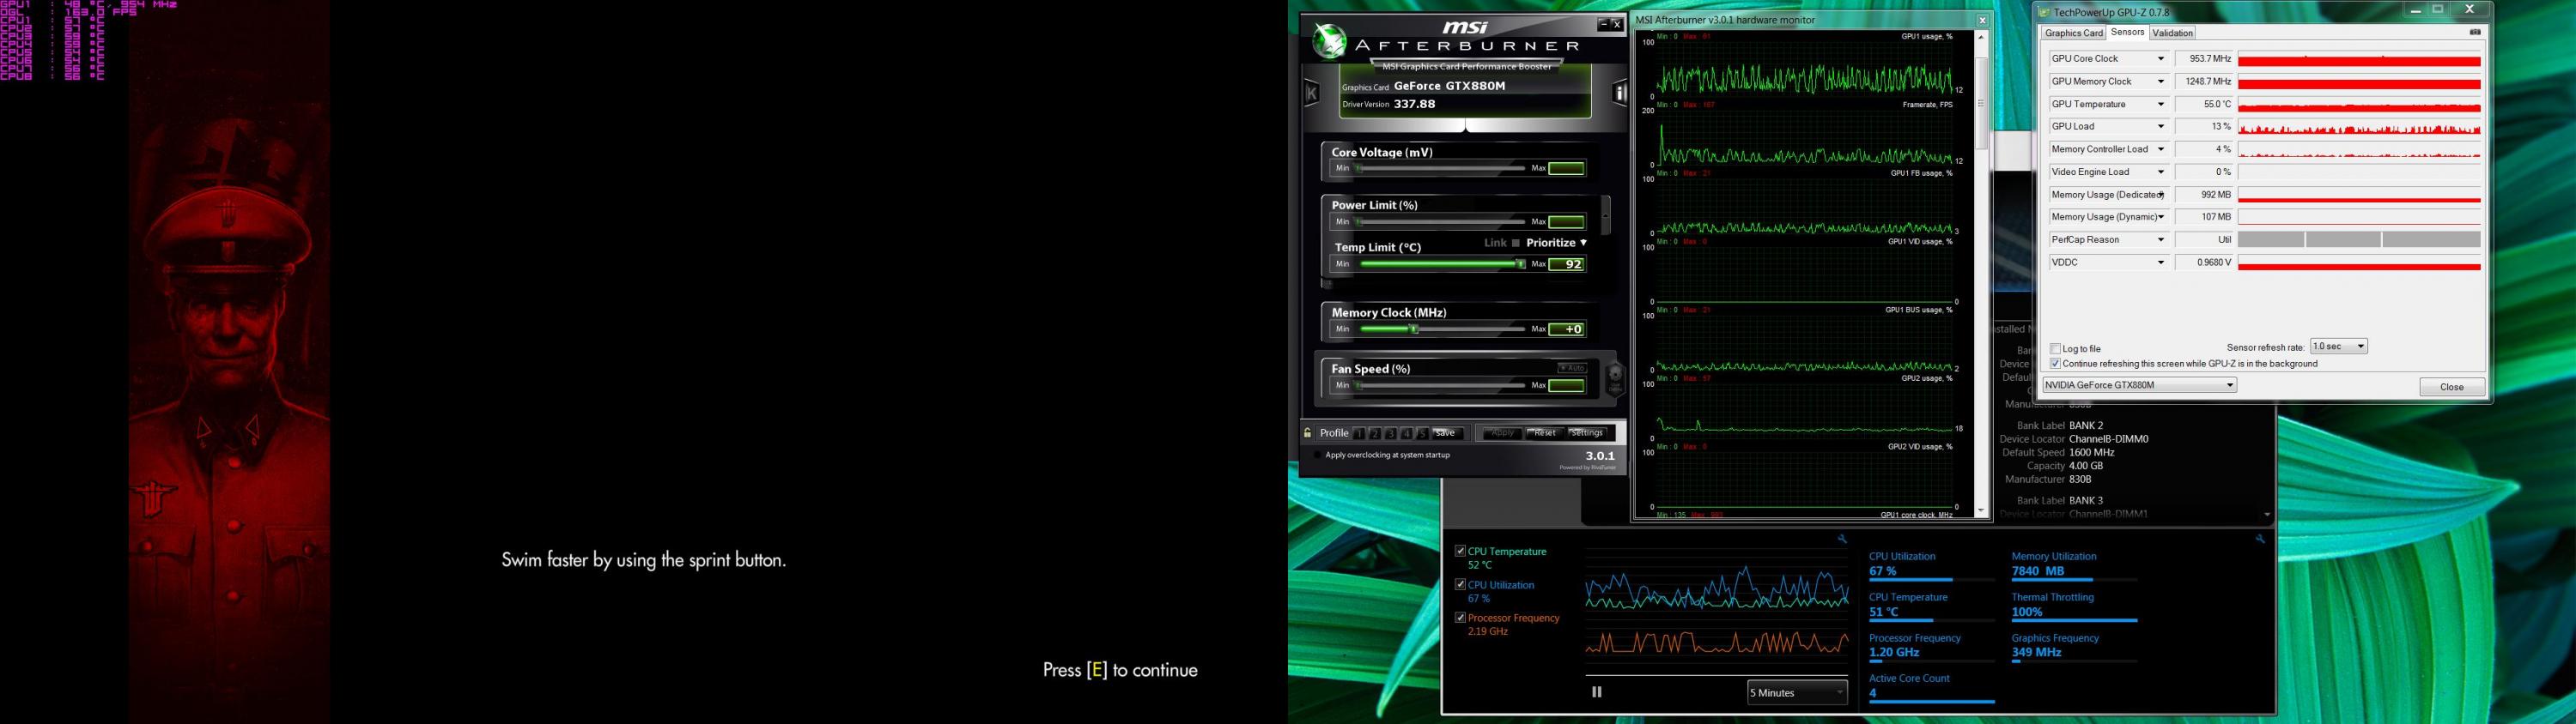
Task: Open the Prioritize dropdown arrow
Action: tap(1583, 243)
